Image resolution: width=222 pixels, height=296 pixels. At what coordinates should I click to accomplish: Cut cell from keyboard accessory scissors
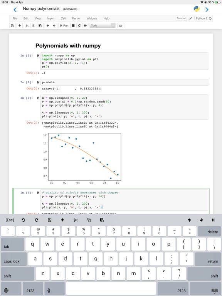tap(76, 220)
